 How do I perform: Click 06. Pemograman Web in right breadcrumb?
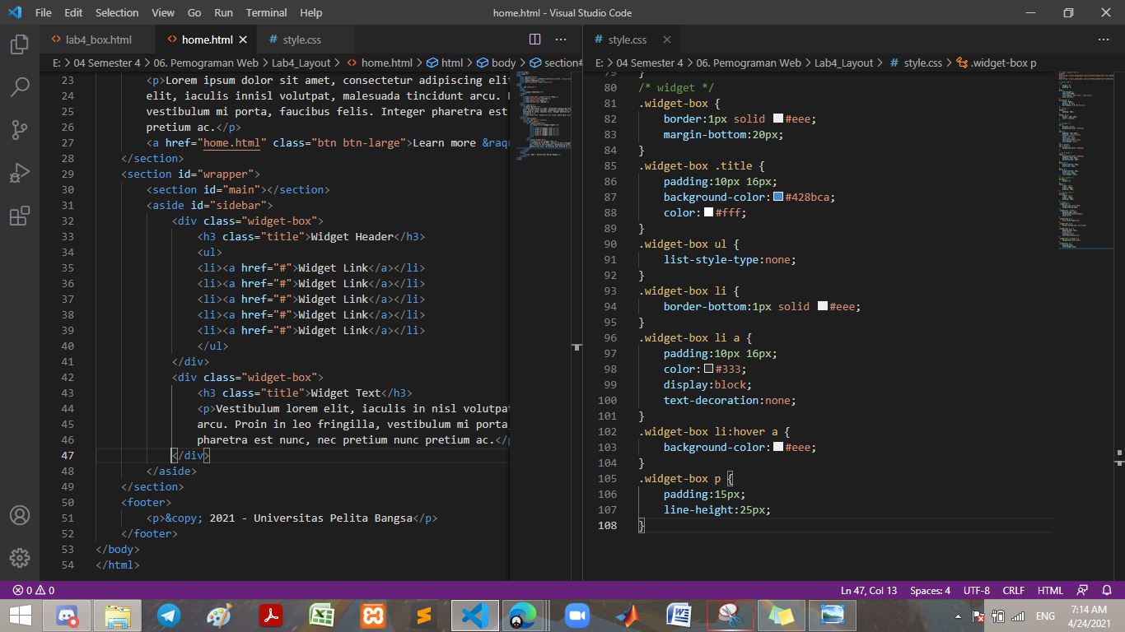tap(749, 63)
